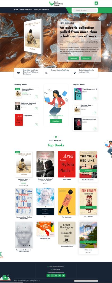The image size is (112, 283).
Task: Add Ariel Poems to cart icon
Action: 36,124
